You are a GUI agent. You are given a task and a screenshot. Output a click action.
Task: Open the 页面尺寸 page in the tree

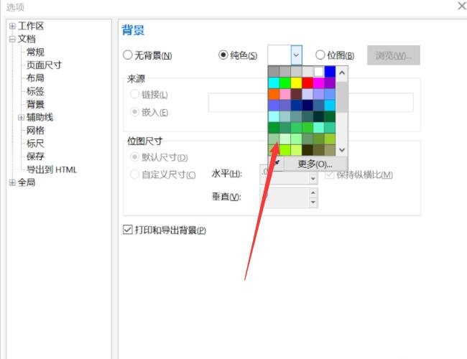tap(44, 65)
